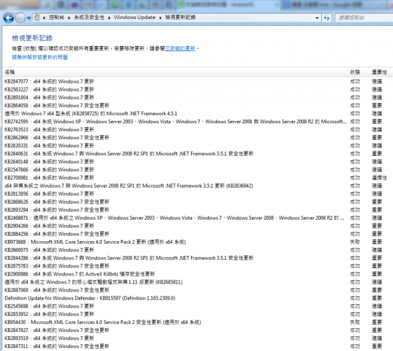Click the Refresh button beside address bar
The height and width of the screenshot is (351, 393).
coord(327,18)
